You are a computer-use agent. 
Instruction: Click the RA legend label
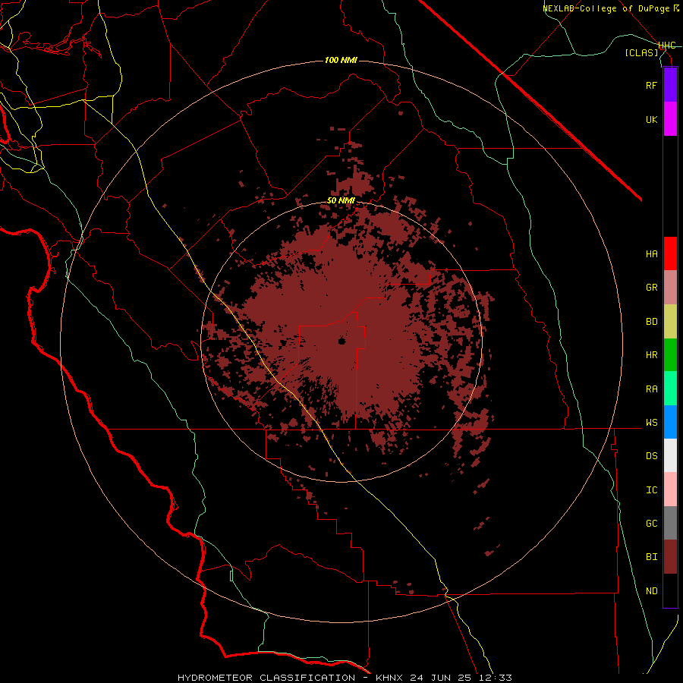pos(651,389)
